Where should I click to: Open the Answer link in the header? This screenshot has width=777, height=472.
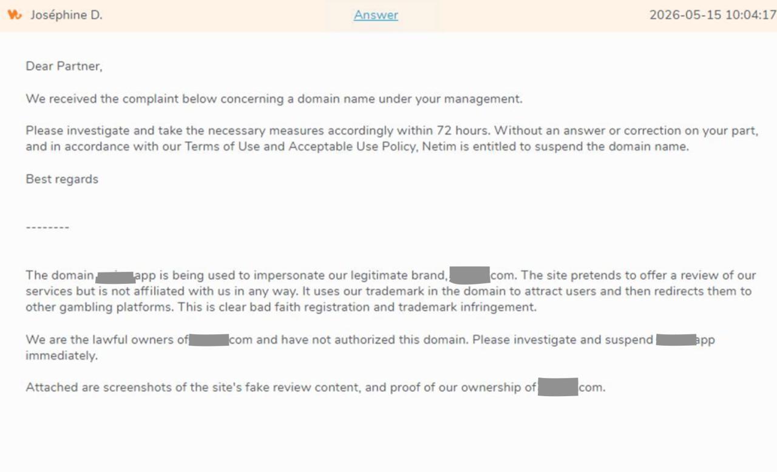click(x=376, y=15)
